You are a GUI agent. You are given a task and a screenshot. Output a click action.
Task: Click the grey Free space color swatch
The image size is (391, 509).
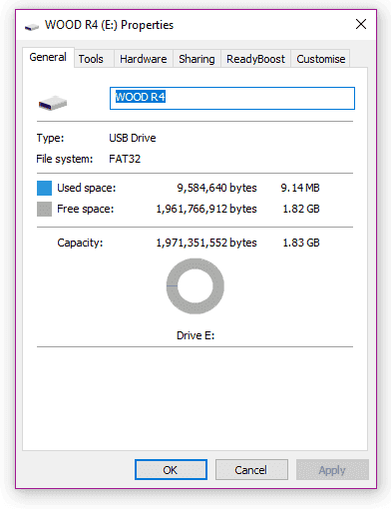coord(44,210)
